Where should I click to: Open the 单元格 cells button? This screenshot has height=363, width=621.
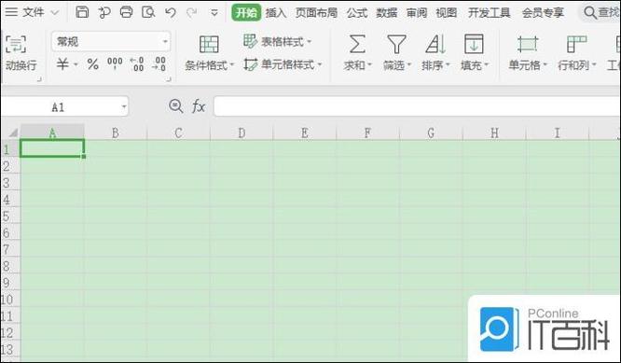point(527,53)
